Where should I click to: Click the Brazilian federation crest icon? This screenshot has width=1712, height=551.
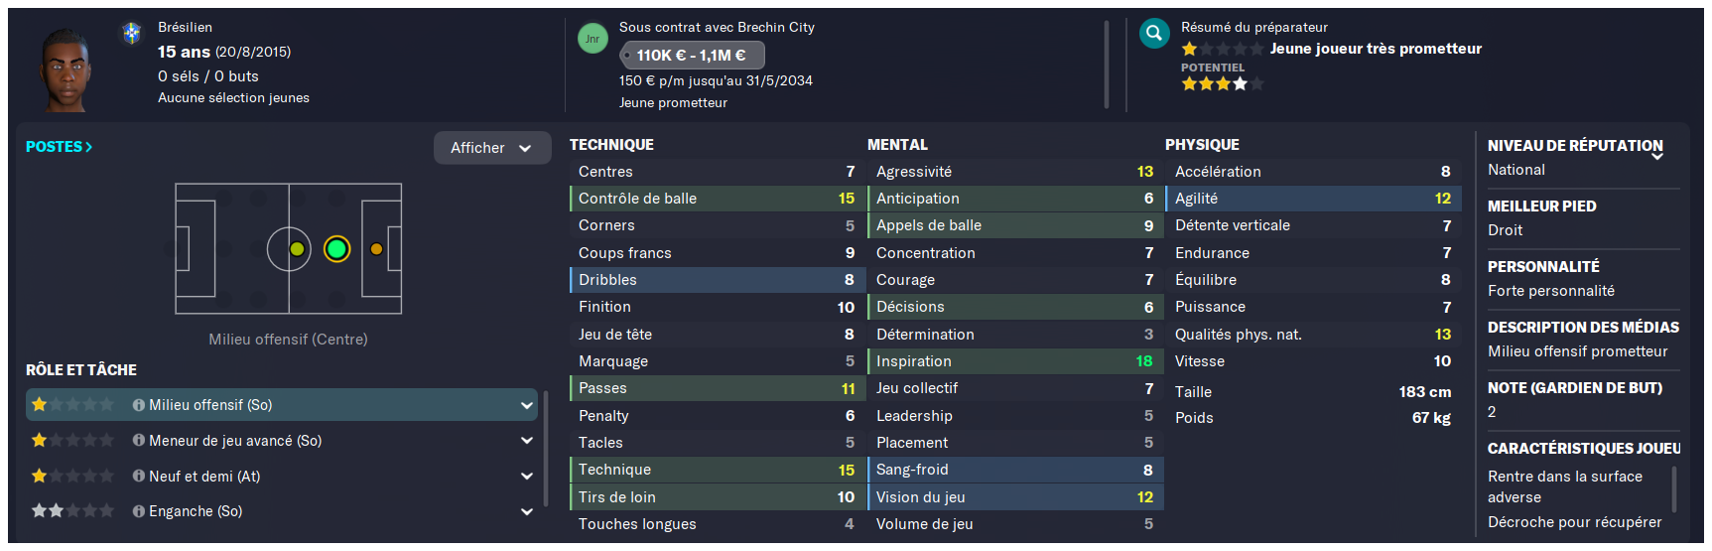[x=132, y=34]
